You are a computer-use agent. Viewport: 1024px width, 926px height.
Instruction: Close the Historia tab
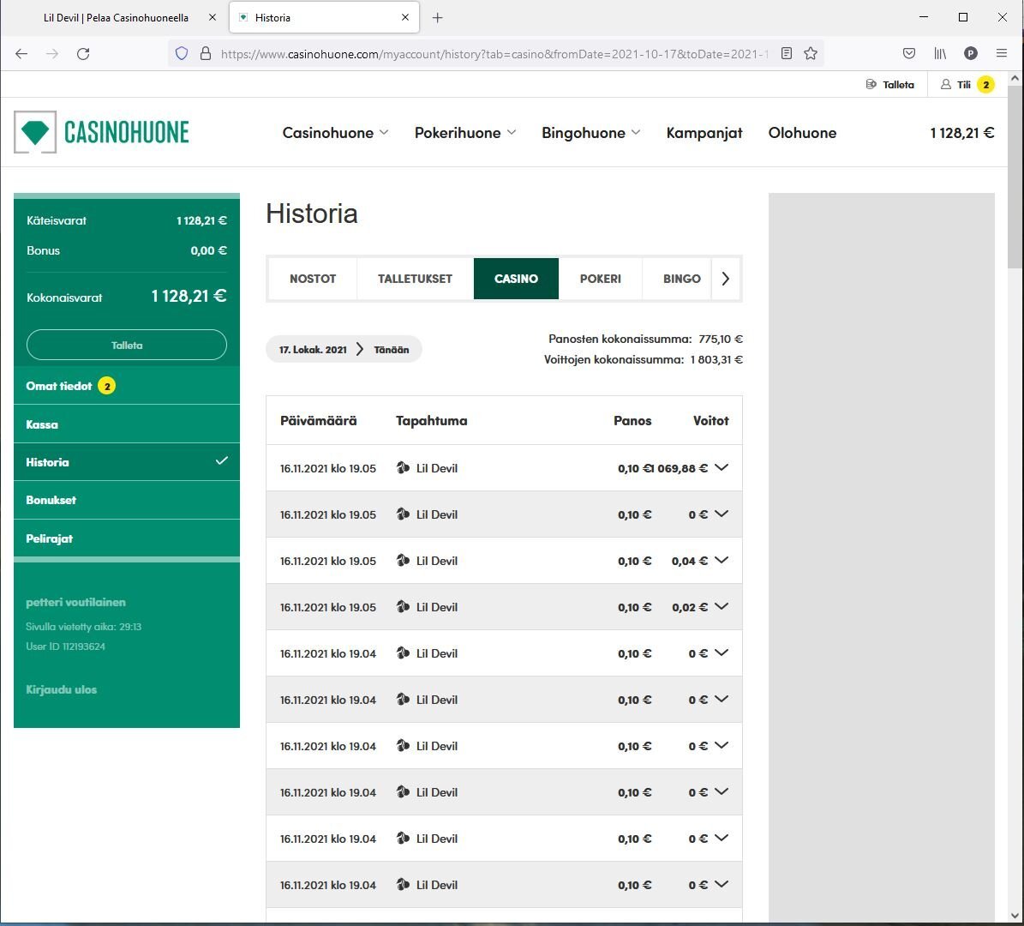pos(405,18)
